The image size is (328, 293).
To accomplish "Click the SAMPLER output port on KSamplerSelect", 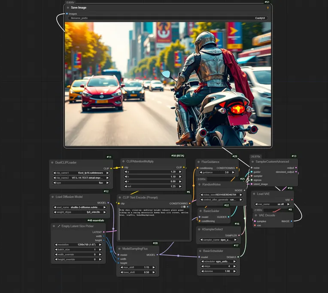I will tap(239, 235).
